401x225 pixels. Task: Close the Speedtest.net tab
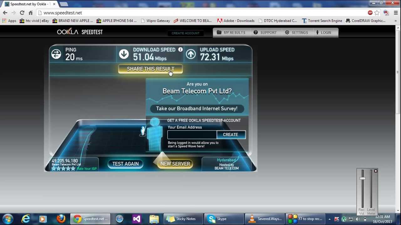click(x=54, y=4)
